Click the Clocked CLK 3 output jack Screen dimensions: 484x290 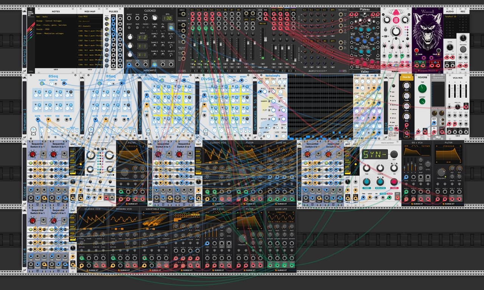171,65
